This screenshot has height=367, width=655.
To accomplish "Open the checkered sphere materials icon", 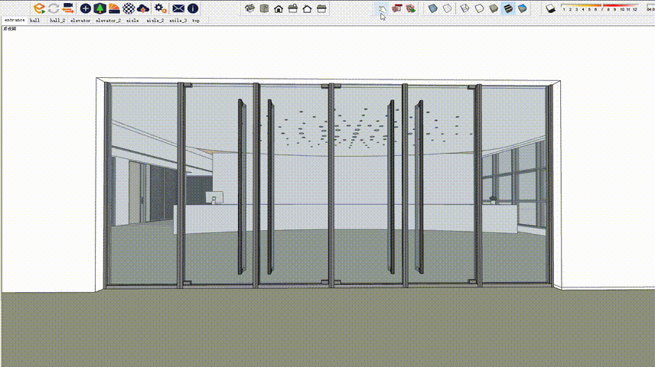I will [129, 8].
